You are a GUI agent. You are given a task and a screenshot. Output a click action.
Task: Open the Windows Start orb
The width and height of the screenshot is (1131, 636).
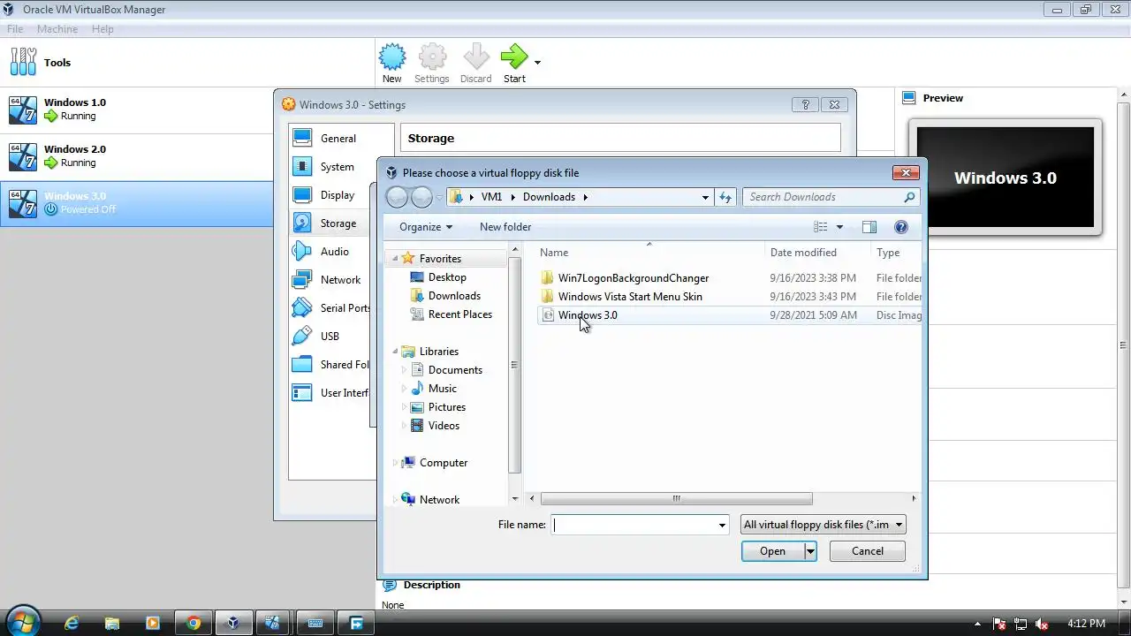click(x=21, y=623)
